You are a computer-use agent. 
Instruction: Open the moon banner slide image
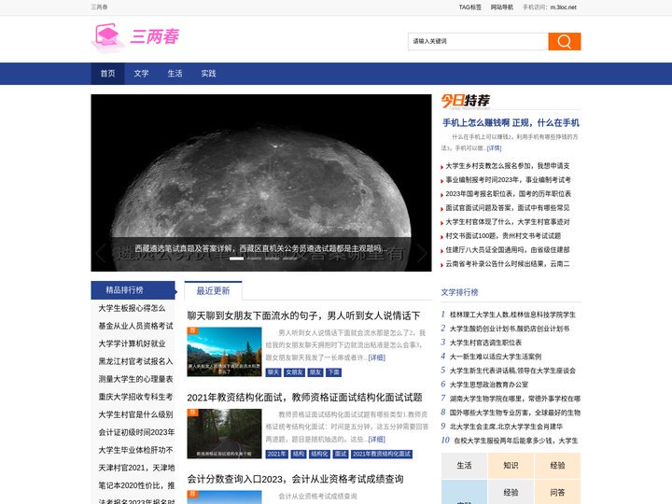coord(261,183)
